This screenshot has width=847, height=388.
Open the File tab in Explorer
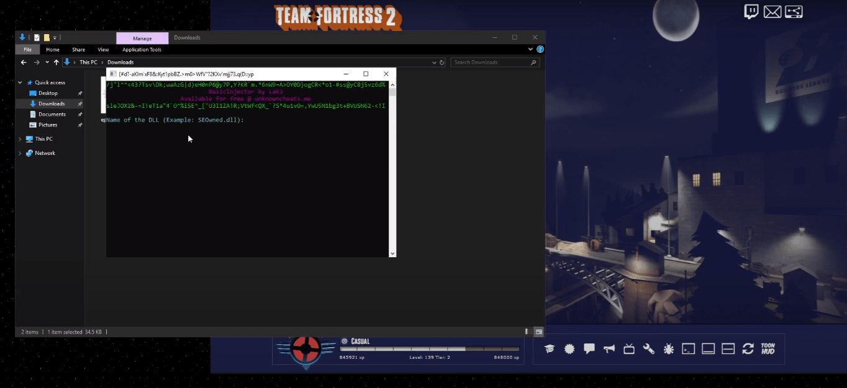click(27, 50)
